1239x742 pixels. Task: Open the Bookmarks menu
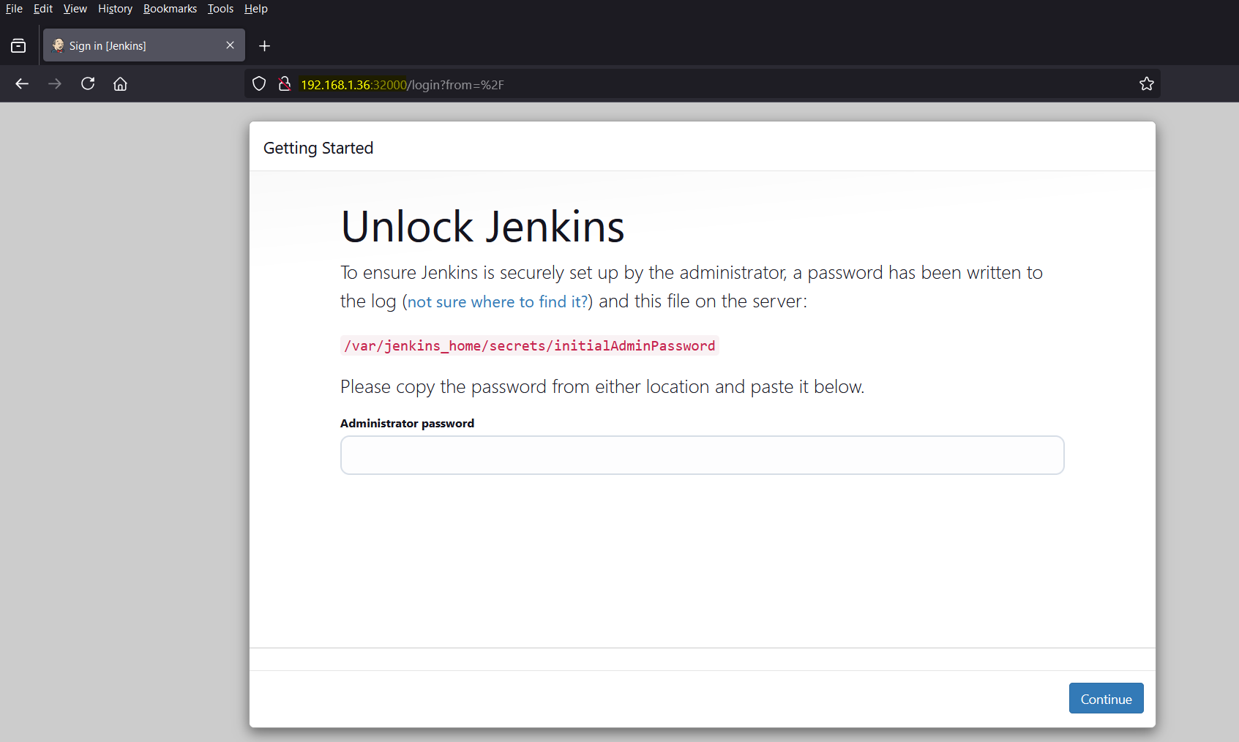point(171,9)
